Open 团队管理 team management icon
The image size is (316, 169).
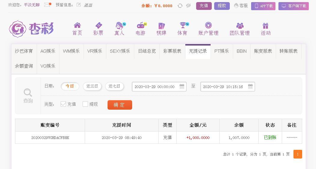[240, 25]
